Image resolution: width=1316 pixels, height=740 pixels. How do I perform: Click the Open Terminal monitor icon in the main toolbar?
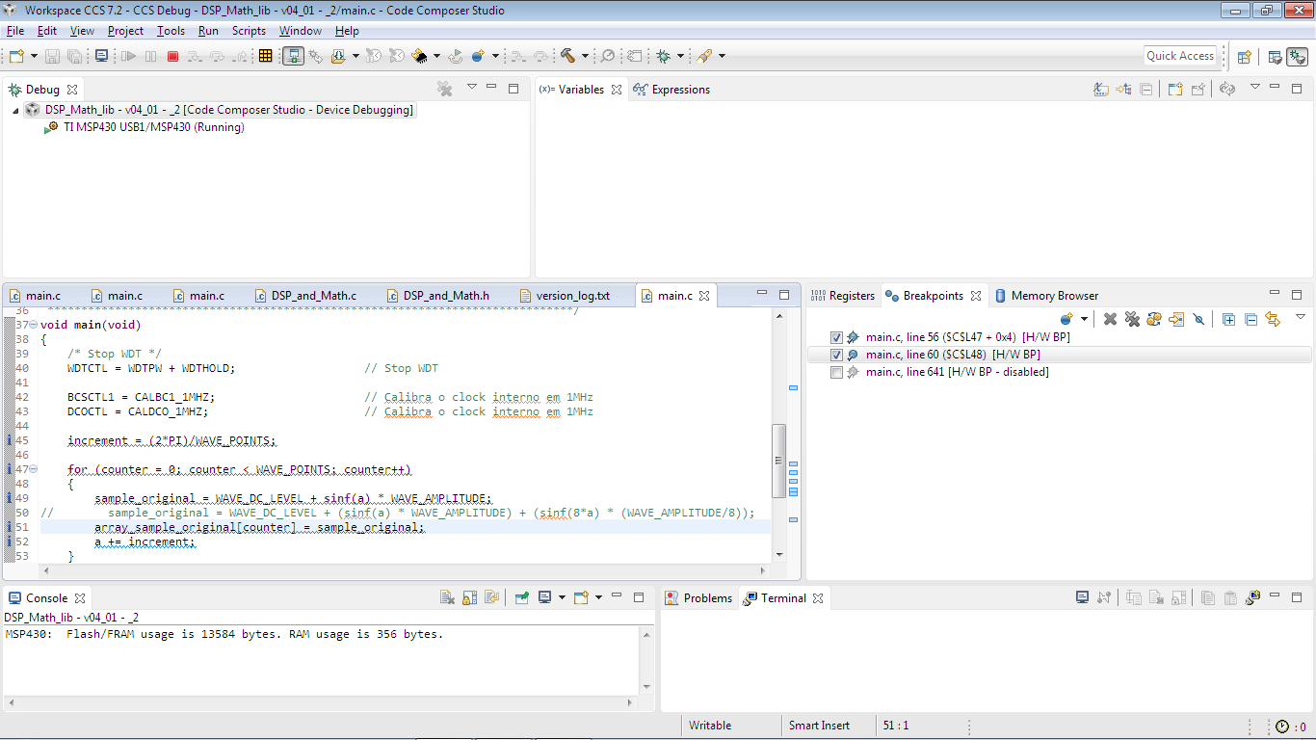click(102, 56)
